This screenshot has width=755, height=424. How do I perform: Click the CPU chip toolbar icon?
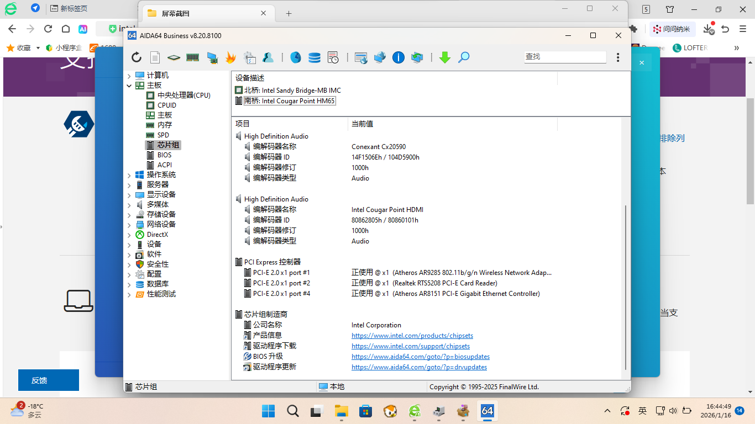coord(174,57)
